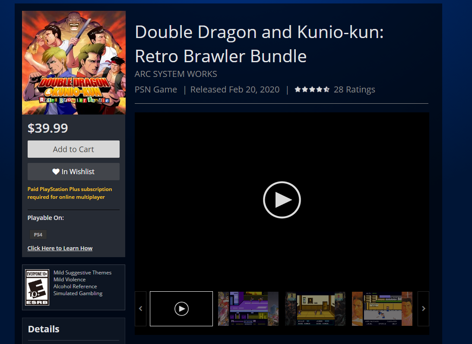Open the purple street stage screenshot
Screen dimensions: 472x344
pos(248,309)
